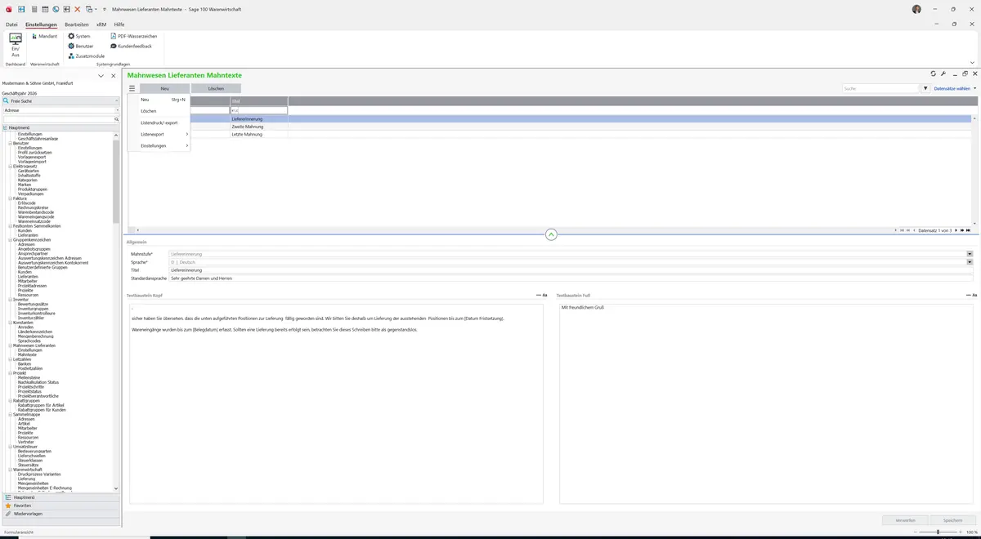Refresh the Mahntexte form view
The image size is (981, 539).
pos(933,73)
